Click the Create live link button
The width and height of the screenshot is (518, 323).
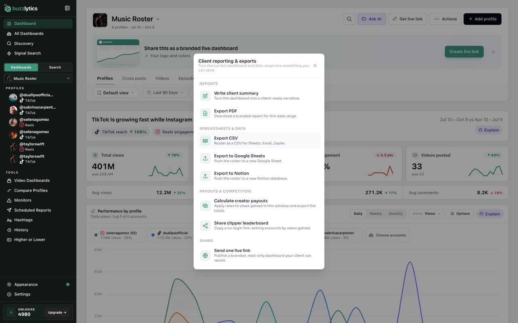coord(464,52)
